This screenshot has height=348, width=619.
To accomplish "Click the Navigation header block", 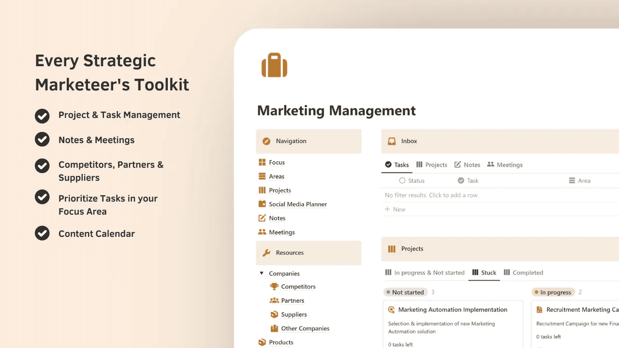I will click(x=309, y=141).
